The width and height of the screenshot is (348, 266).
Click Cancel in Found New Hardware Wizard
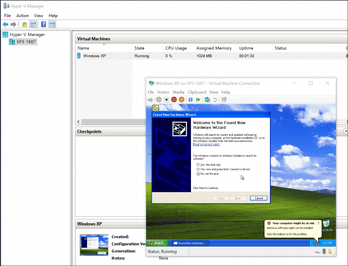258,198
